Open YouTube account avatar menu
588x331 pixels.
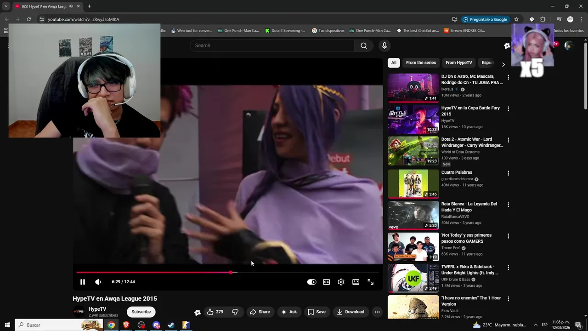(569, 46)
